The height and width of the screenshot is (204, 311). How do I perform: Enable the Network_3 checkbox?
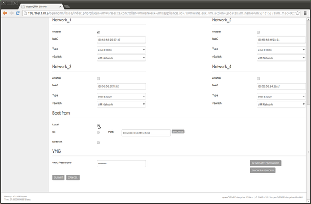pyautogui.click(x=98, y=79)
